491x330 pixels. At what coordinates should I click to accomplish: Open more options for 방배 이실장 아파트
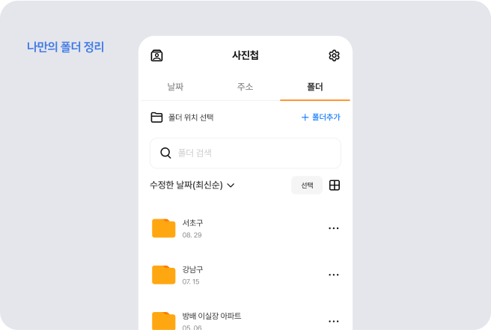334,321
